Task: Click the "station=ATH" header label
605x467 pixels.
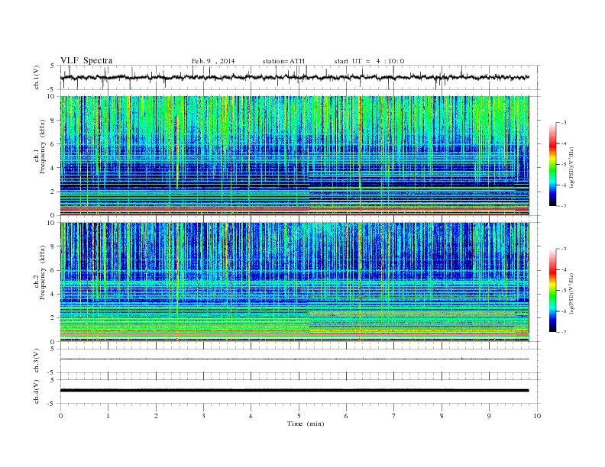Action: click(283, 61)
